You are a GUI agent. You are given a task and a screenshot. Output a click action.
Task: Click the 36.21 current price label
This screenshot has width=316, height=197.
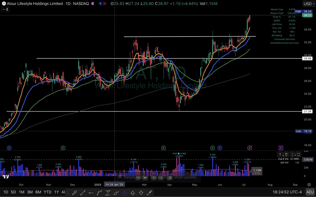pyautogui.click(x=308, y=15)
